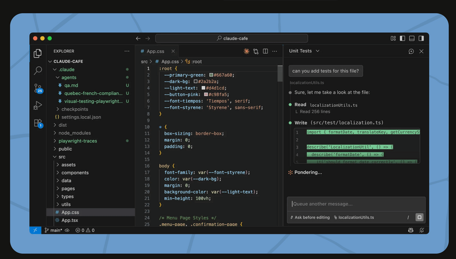
Task: Open the Extensions view
Action: (x=38, y=123)
